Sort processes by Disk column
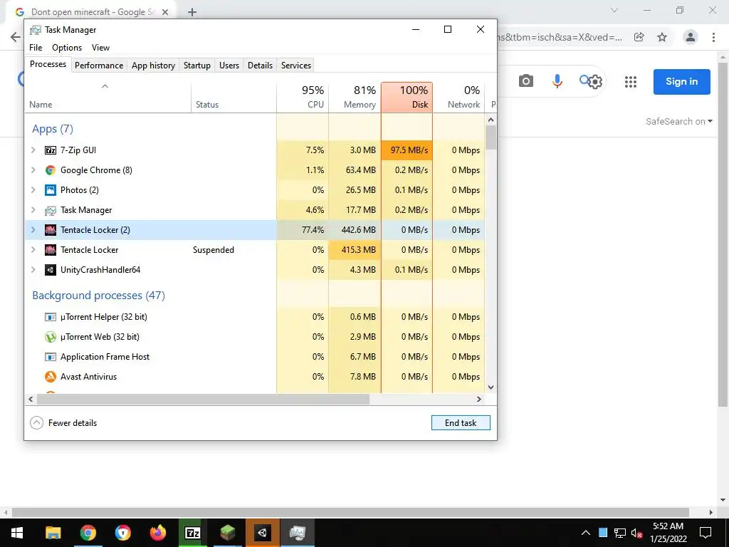Screen dimensions: 729x547 coord(407,97)
